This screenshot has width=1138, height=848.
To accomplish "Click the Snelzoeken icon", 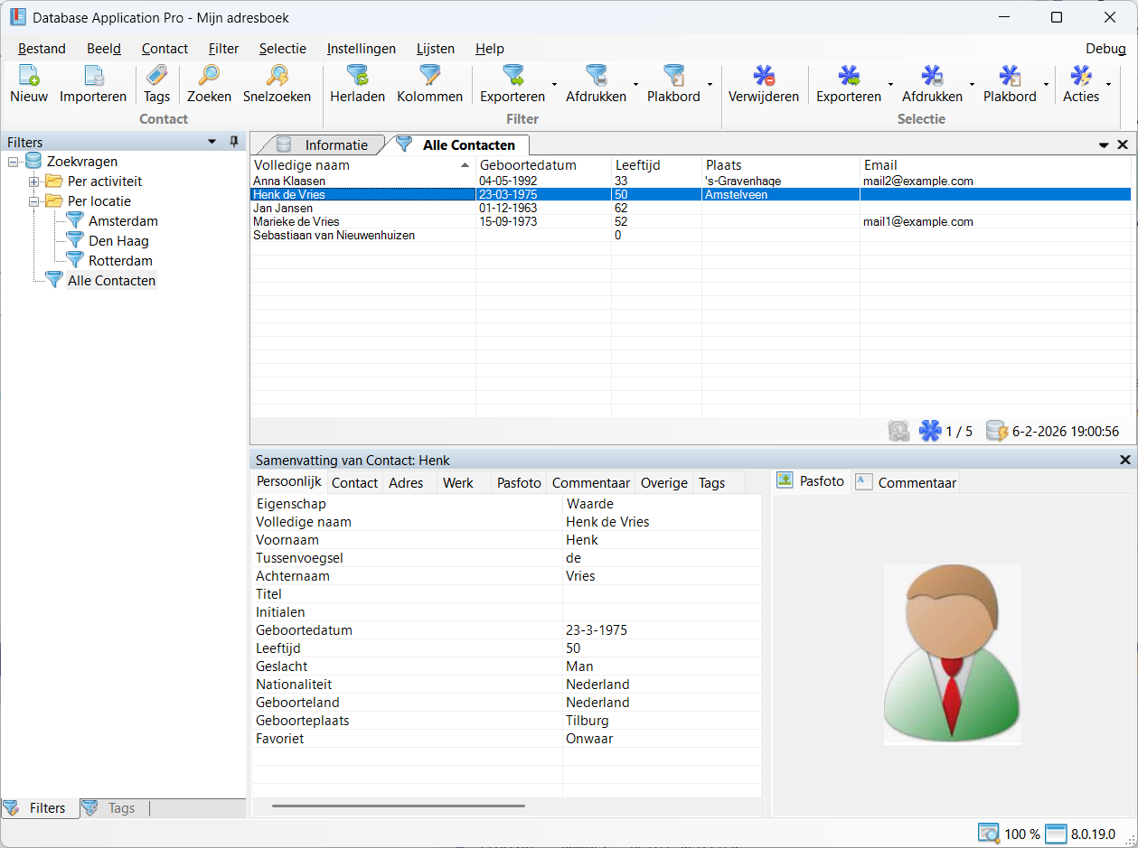I will [x=277, y=76].
